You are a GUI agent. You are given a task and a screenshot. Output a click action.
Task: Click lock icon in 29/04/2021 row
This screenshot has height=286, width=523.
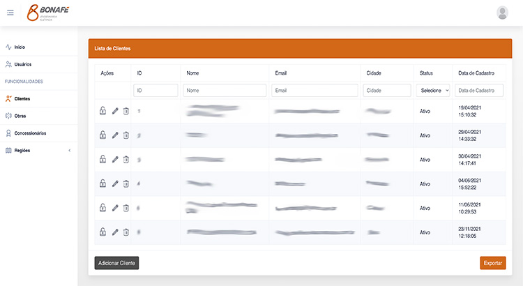pyautogui.click(x=103, y=135)
